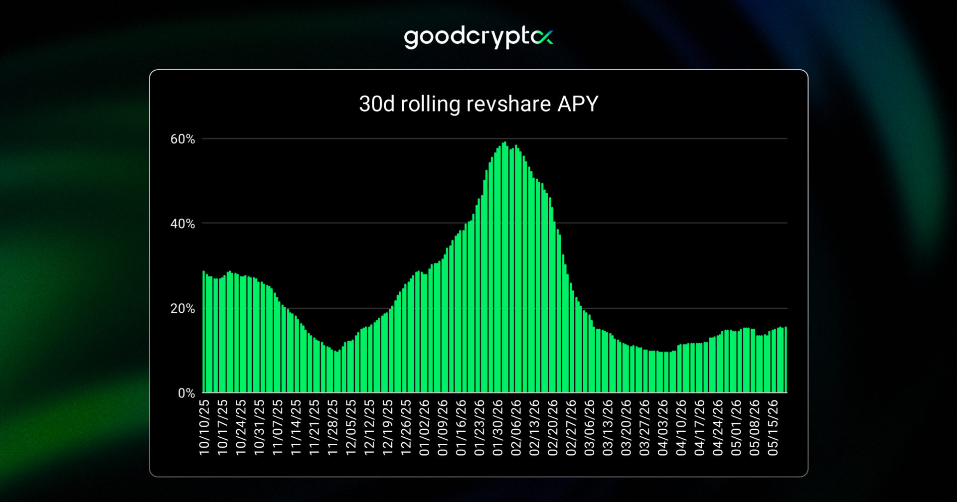Image resolution: width=957 pixels, height=502 pixels.
Task: Click the 01/16/26 date label
Action: (461, 427)
